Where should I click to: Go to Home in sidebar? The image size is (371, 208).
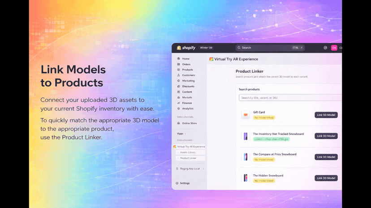click(x=186, y=59)
